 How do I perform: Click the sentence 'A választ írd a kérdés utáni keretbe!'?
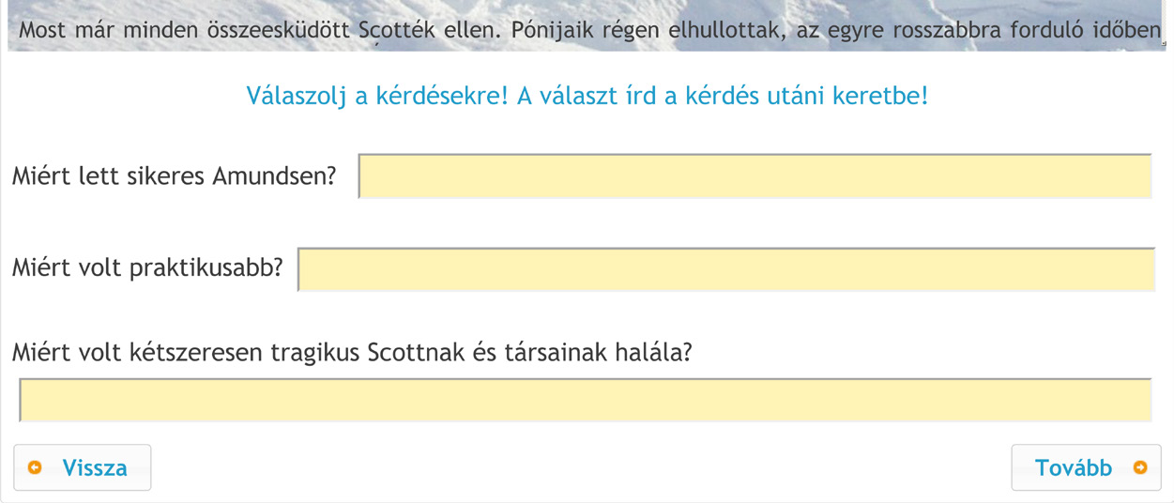click(x=723, y=96)
